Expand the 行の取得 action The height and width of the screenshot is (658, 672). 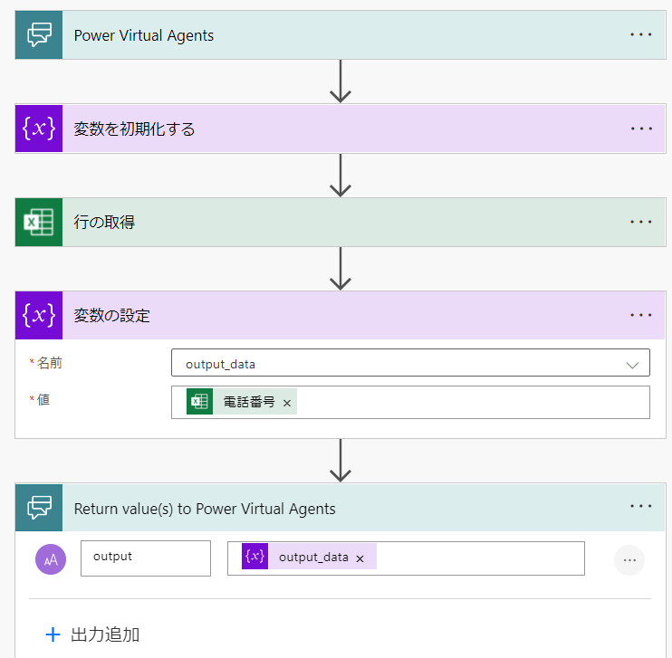tap(341, 222)
